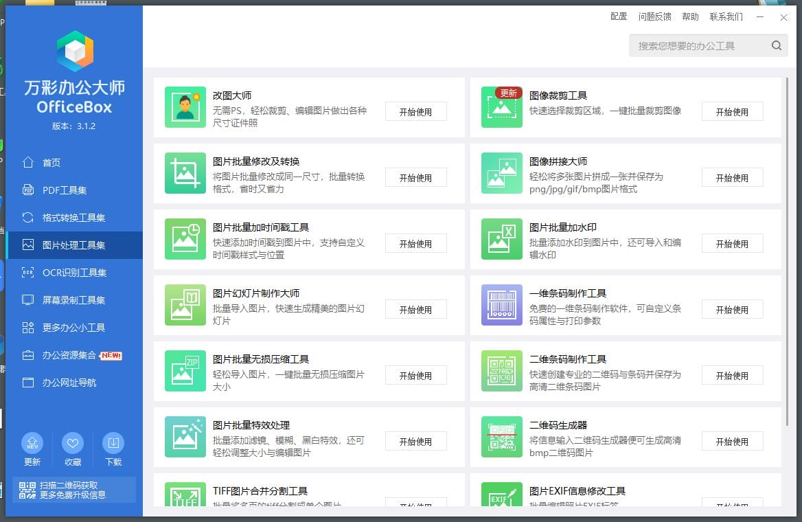Click the OfficeBox hexagon logo
This screenshot has width=802, height=522.
[75, 51]
